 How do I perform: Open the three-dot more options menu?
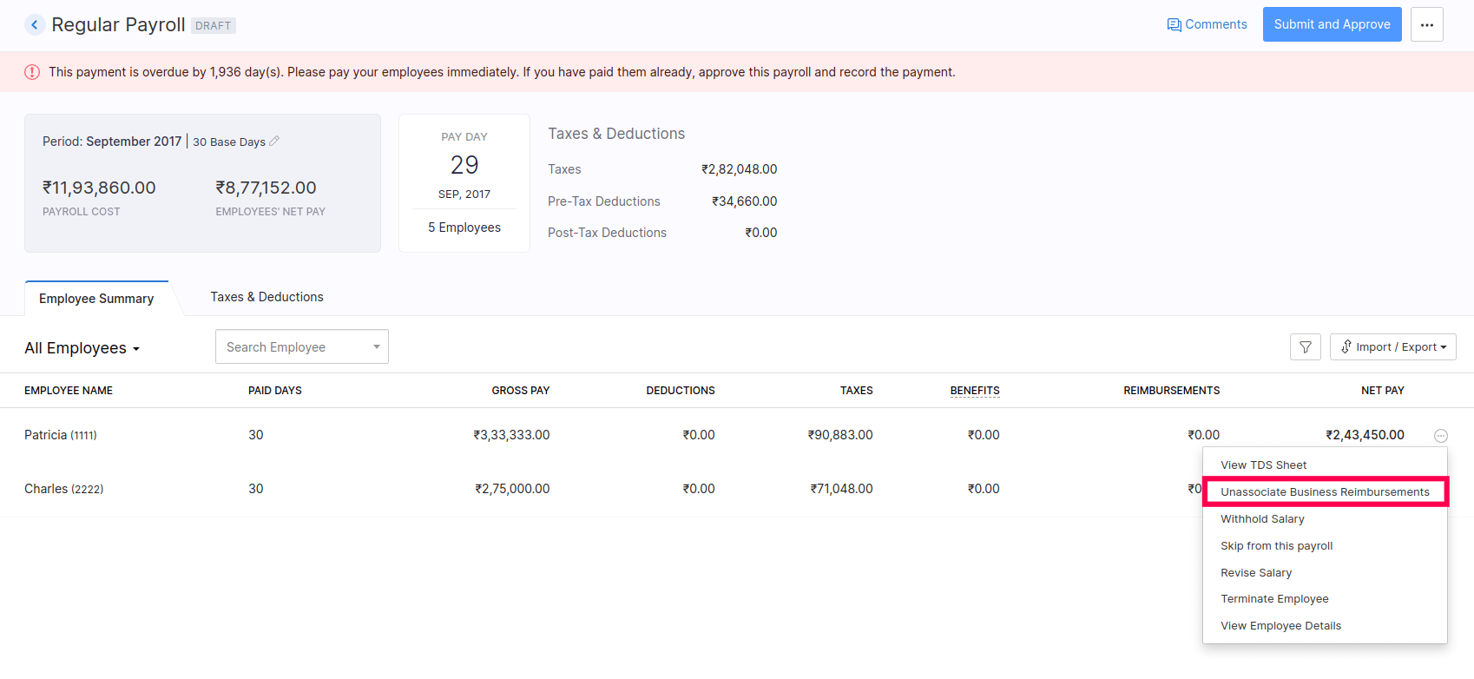1426,24
